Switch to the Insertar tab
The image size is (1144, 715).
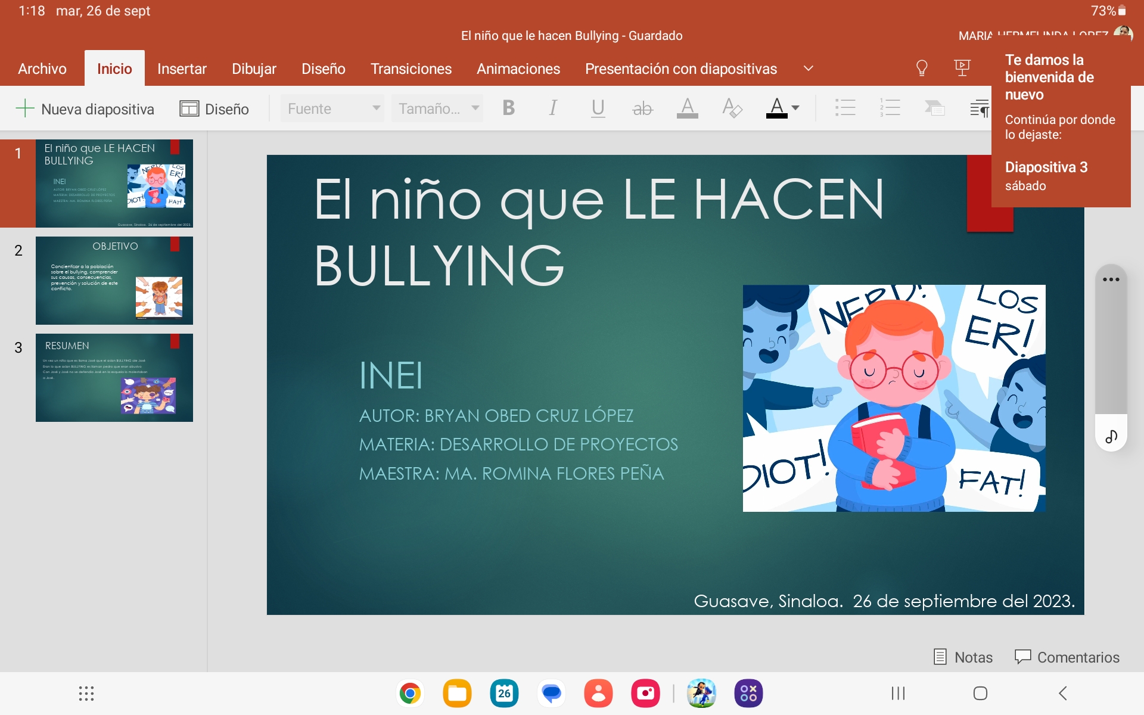point(182,69)
